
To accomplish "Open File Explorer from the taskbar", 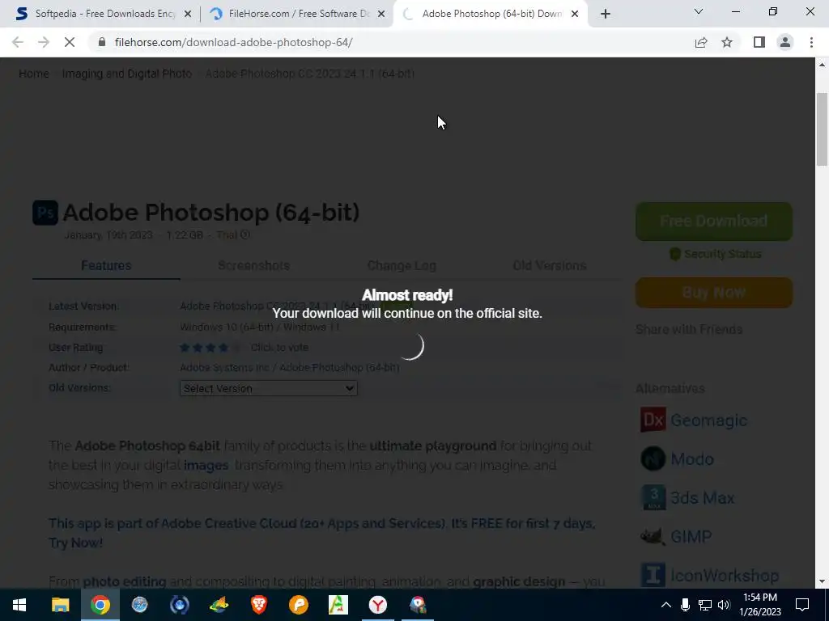I will coord(60,605).
